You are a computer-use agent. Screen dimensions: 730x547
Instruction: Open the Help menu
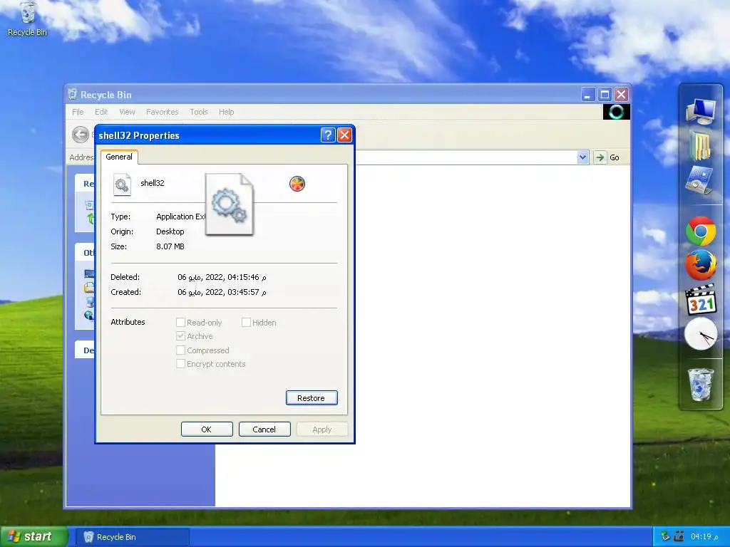tap(226, 112)
